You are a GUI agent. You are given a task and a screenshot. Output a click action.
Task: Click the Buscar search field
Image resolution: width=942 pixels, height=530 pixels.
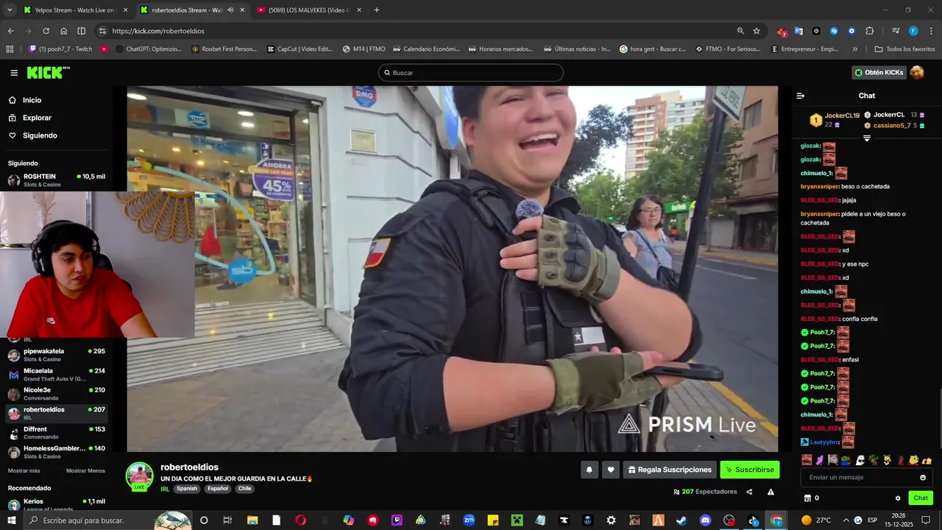(x=471, y=73)
